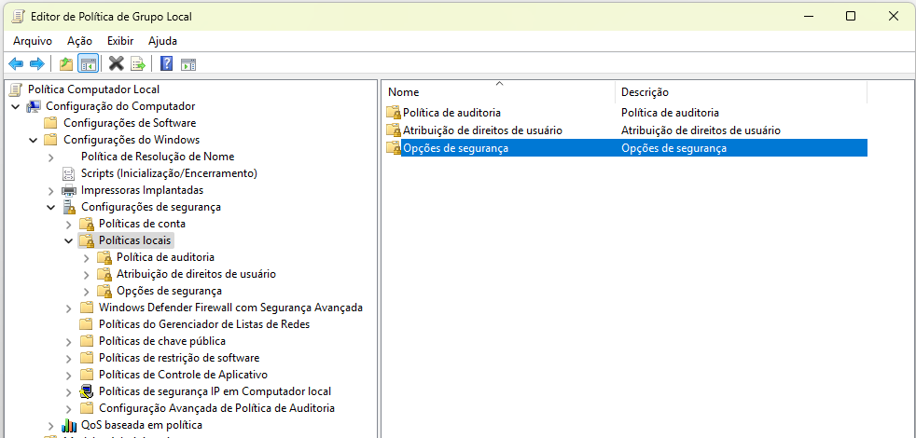Select Atribuição de direitos de usuário in right list
This screenshot has height=438, width=916.
pos(482,130)
